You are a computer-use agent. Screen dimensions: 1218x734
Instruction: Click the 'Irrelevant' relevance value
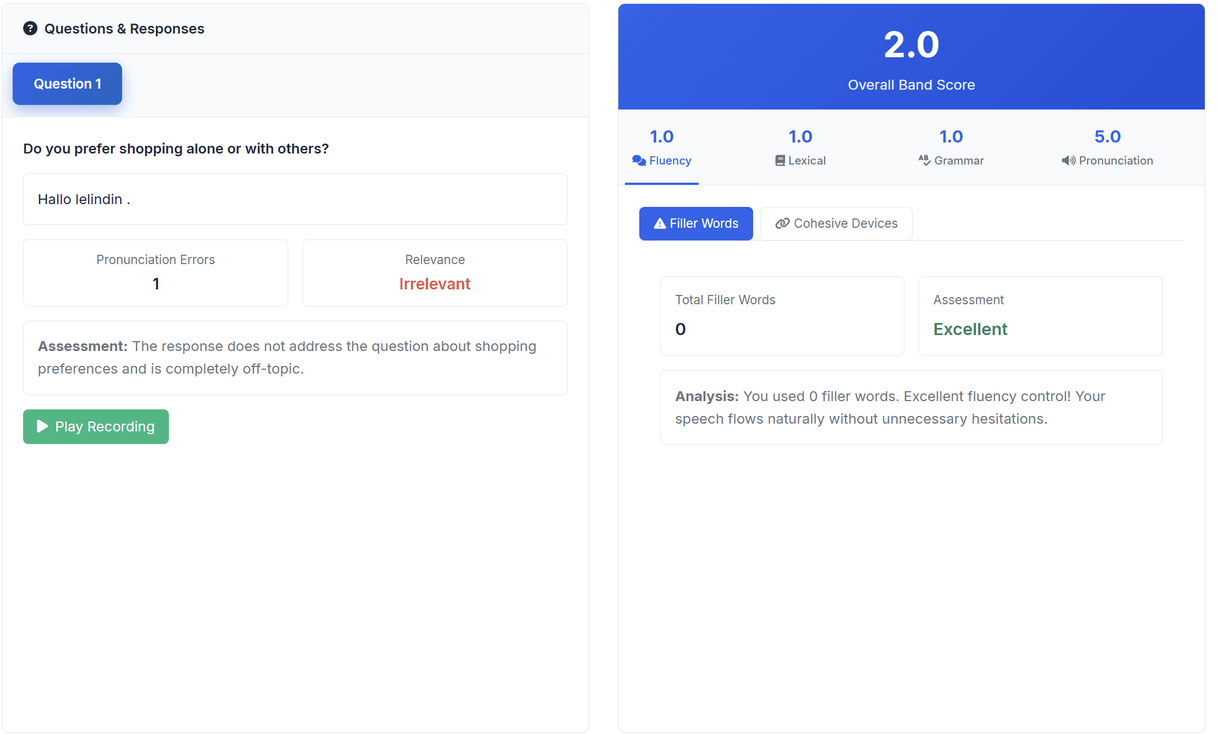[435, 284]
